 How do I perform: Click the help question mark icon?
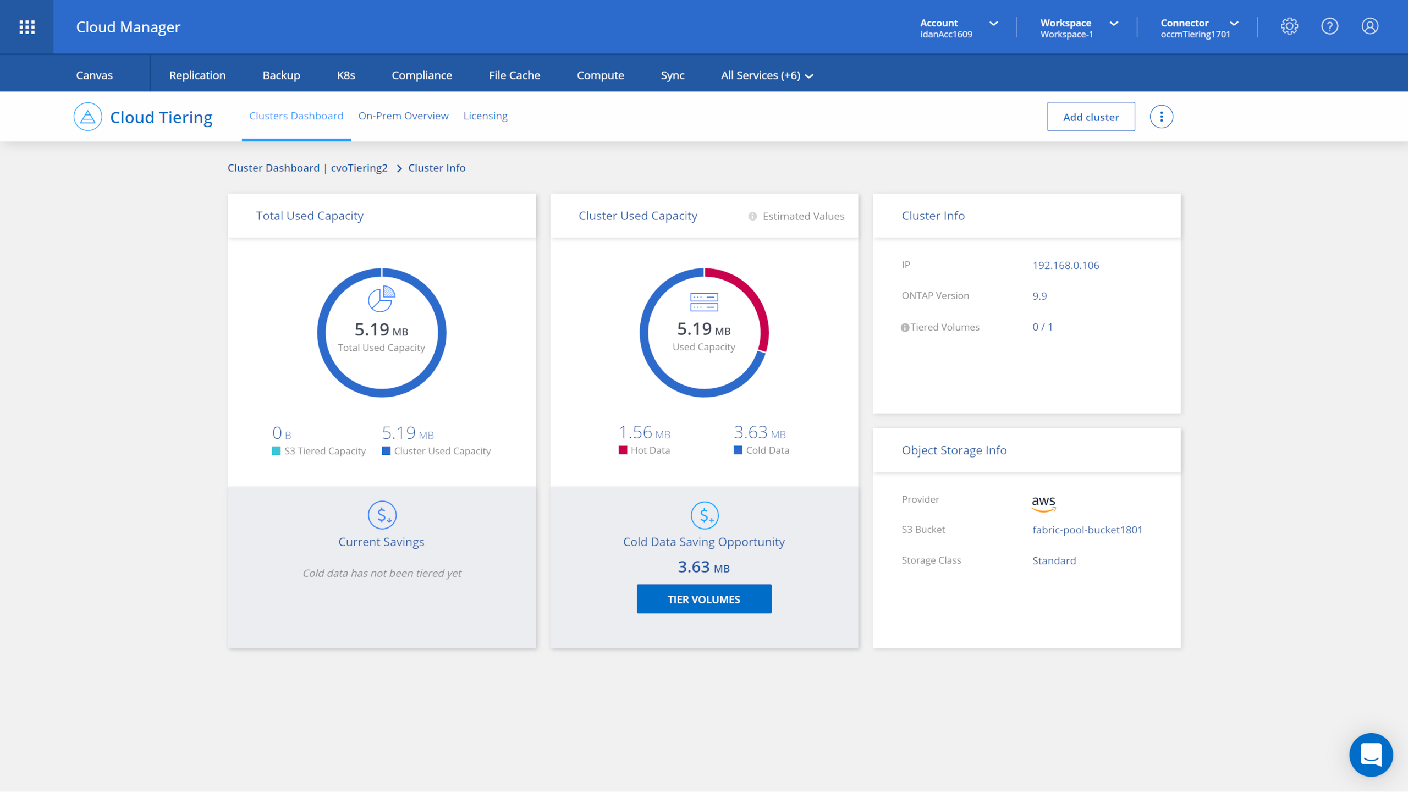coord(1329,26)
